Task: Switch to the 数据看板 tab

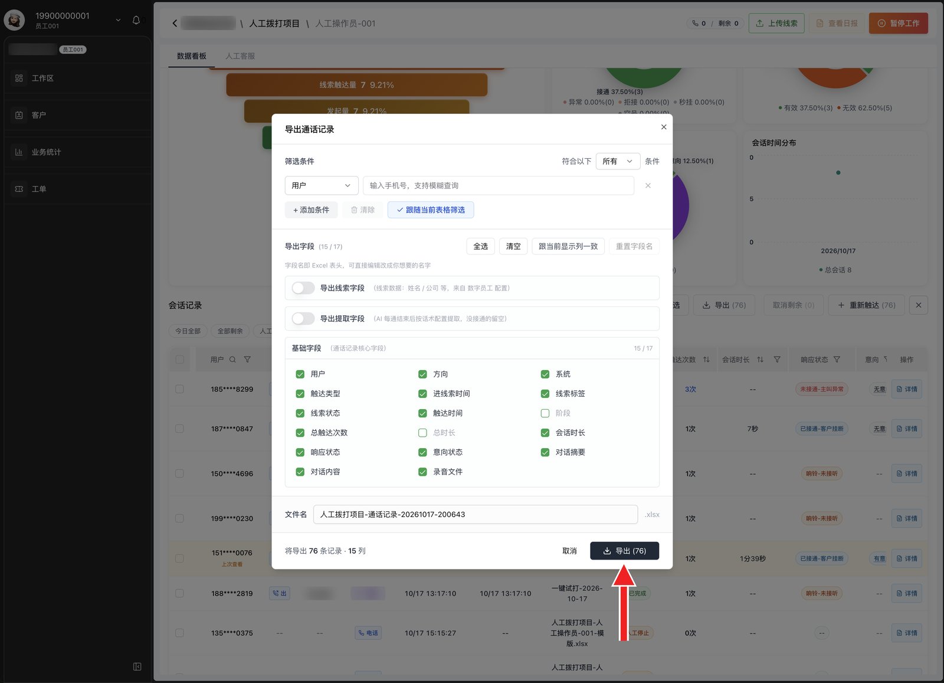Action: click(192, 56)
